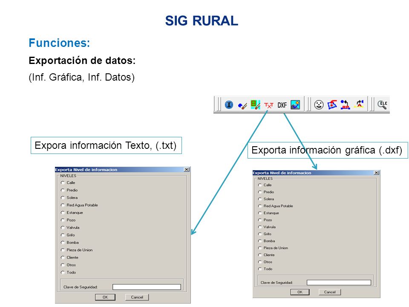The height and width of the screenshot is (307, 409).
Task: Click the DXF export toolbar icon
Action: point(282,105)
